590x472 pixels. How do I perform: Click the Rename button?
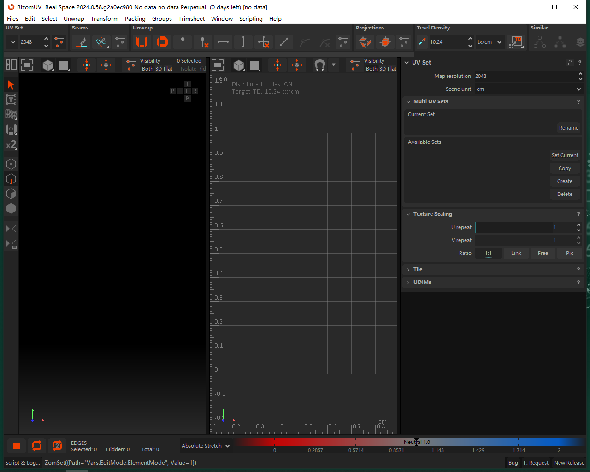coord(568,128)
